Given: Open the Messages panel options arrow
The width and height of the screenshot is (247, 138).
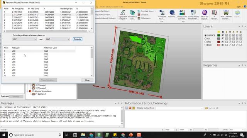Looking at the screenshot, I should 116,103.
